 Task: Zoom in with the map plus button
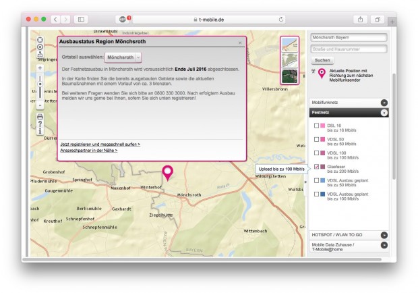click(x=40, y=68)
